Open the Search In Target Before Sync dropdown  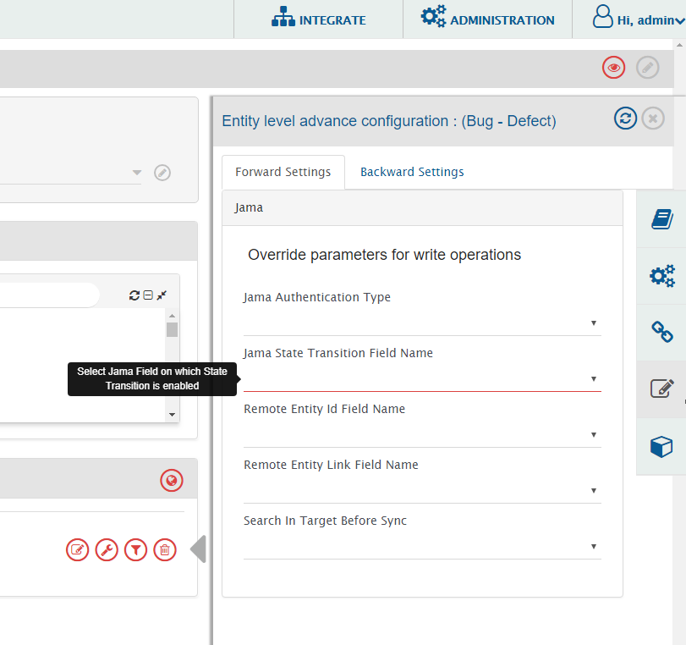pos(422,546)
